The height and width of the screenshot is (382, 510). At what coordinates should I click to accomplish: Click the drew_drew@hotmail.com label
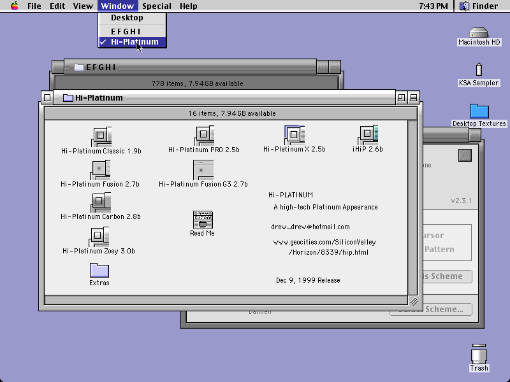click(x=310, y=227)
